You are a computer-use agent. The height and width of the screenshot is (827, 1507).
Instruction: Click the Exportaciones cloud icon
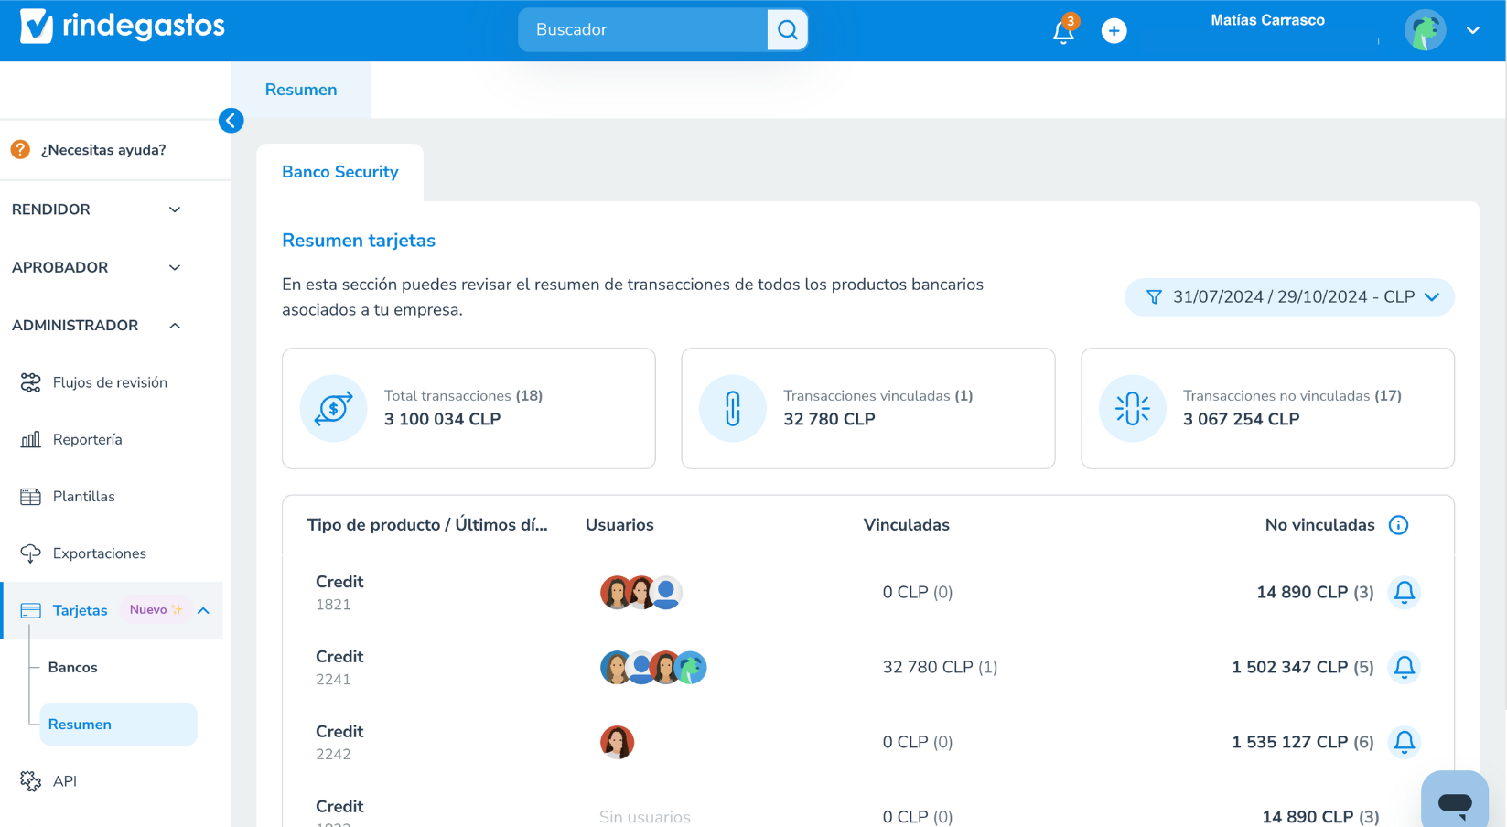click(30, 553)
